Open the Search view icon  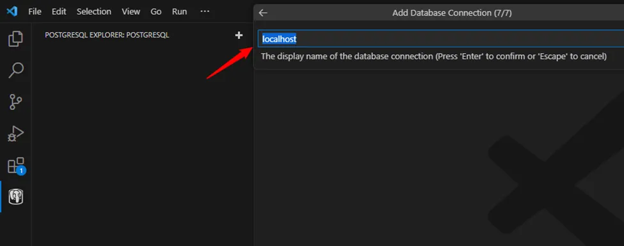(16, 70)
